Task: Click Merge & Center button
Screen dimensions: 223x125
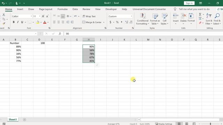Action: coord(92,22)
